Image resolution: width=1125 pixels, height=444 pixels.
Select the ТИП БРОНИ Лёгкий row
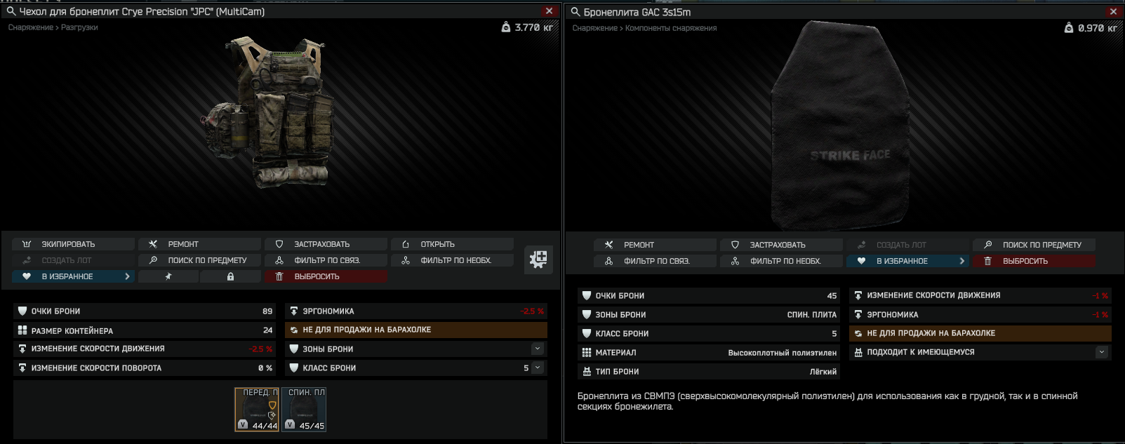[x=709, y=371]
